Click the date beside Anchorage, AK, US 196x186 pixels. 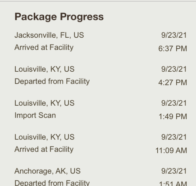coord(174,171)
